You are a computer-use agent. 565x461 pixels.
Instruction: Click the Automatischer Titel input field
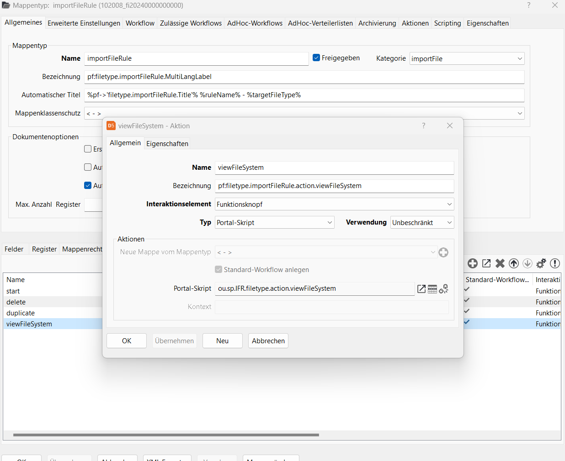tap(304, 95)
